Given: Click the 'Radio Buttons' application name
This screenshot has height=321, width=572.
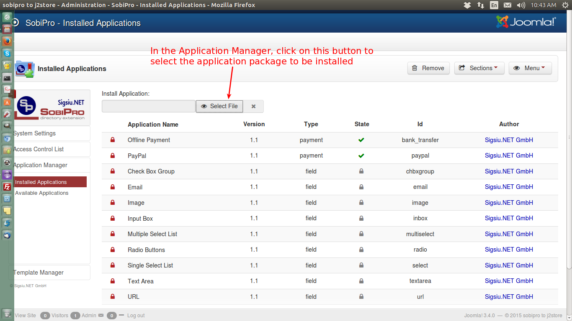Looking at the screenshot, I should [146, 250].
